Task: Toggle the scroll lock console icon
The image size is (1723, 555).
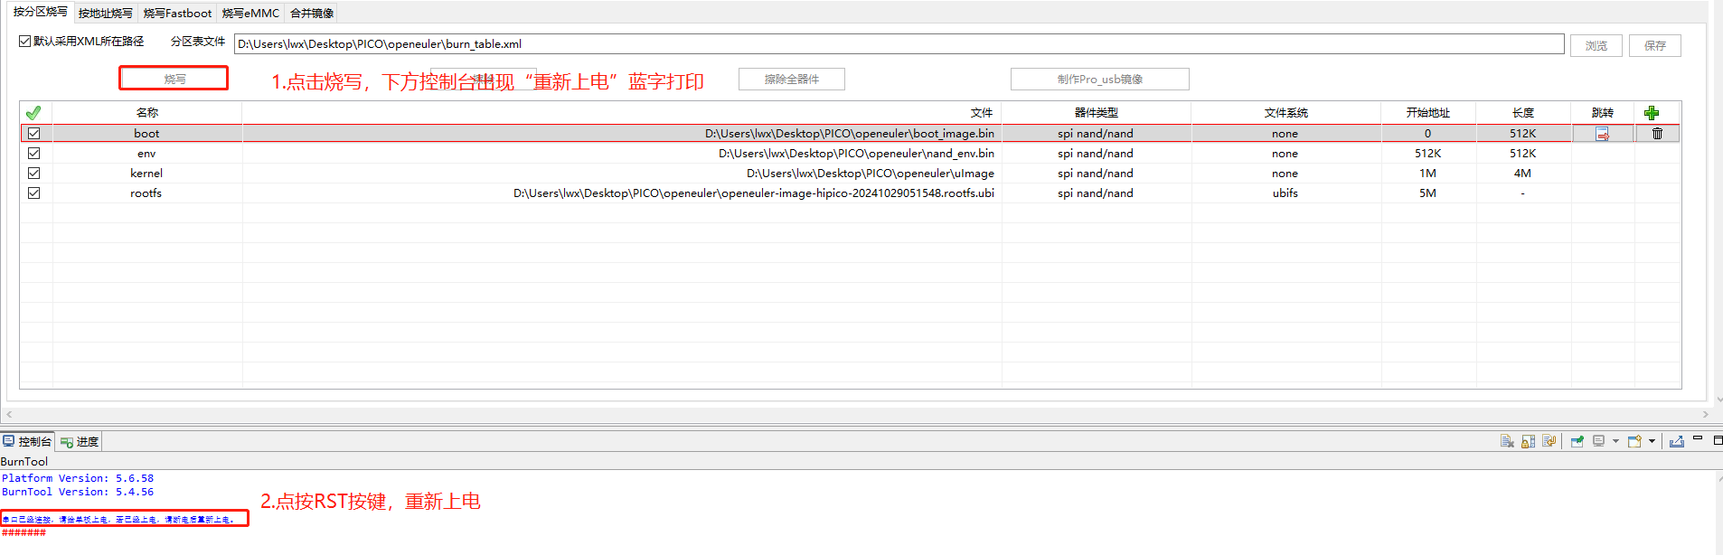Action: pyautogui.click(x=1528, y=441)
